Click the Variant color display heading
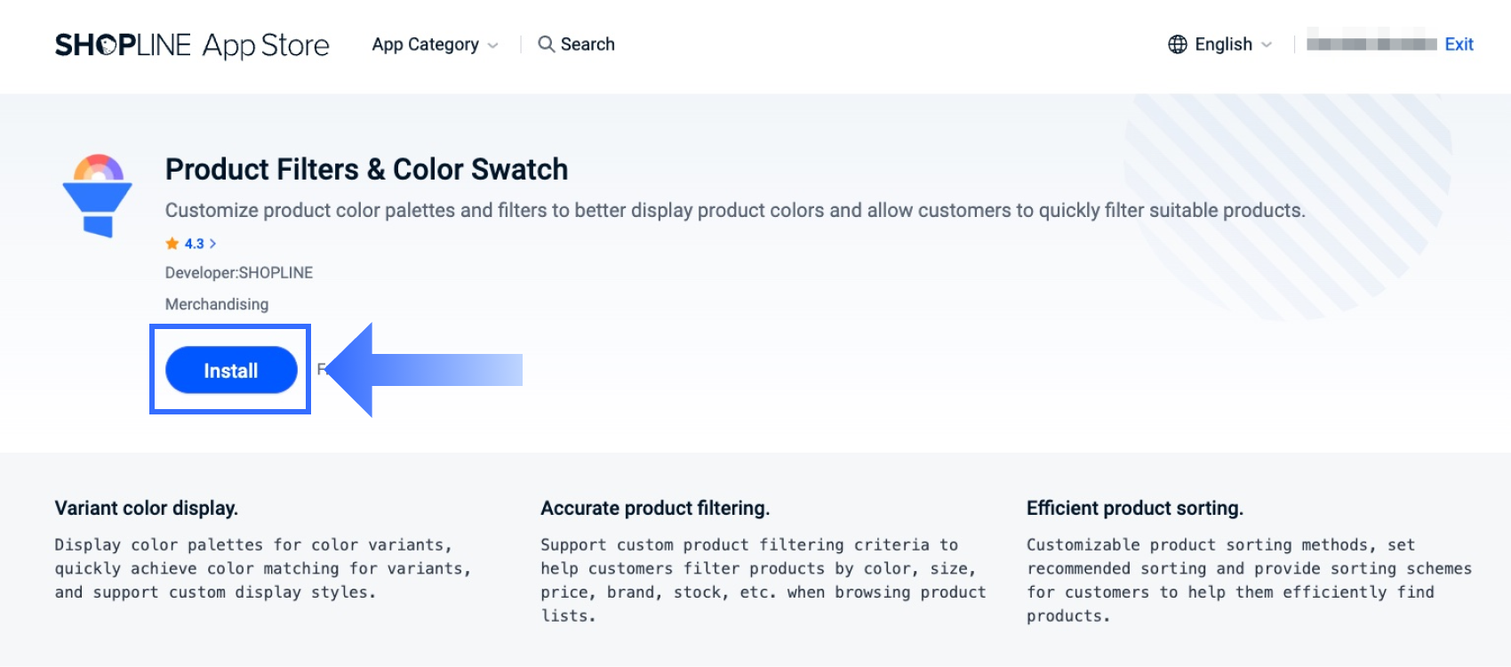Viewport: 1511px width, 667px height. (x=147, y=508)
